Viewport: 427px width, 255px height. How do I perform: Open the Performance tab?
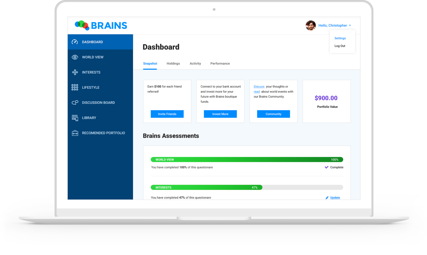(220, 64)
